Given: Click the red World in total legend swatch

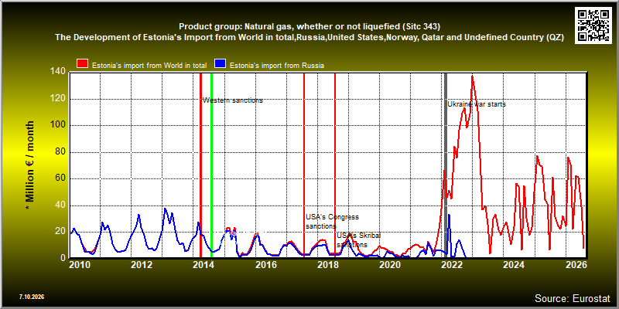Looking at the screenshot, I should pyautogui.click(x=83, y=64).
